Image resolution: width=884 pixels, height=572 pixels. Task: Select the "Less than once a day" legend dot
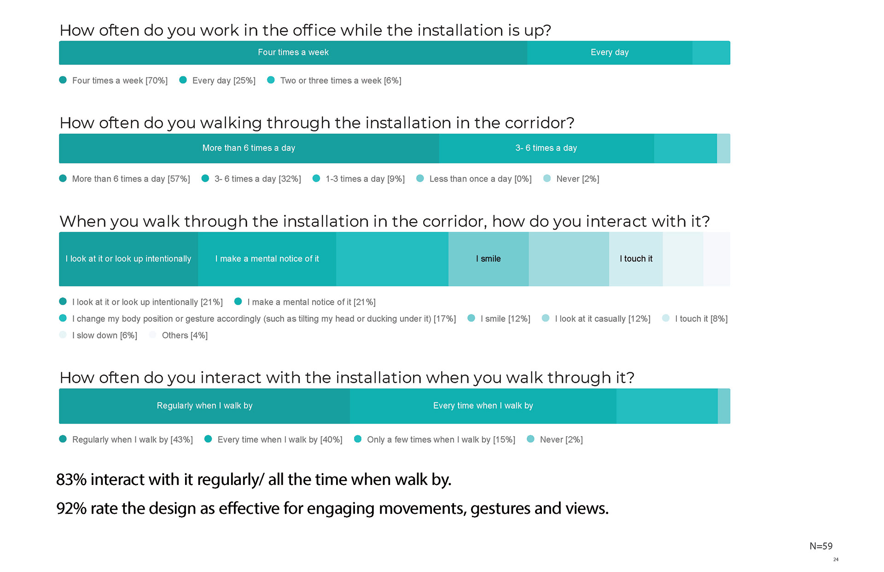coord(420,178)
